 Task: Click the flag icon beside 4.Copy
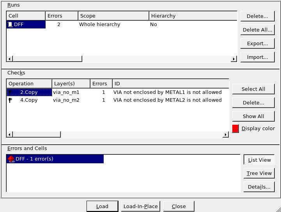tap(11, 100)
